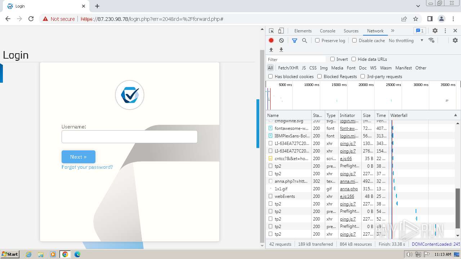Expand more DevTools tabs chevron
This screenshot has width=461, height=259.
(x=393, y=31)
